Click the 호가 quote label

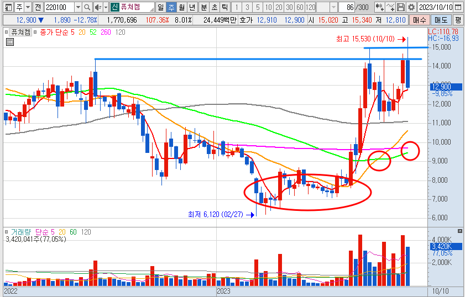tap(246, 20)
